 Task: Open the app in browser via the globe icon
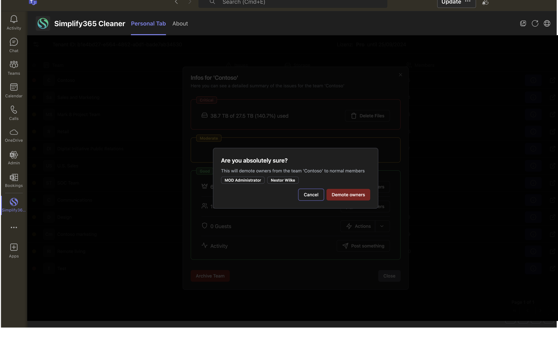tap(547, 23)
